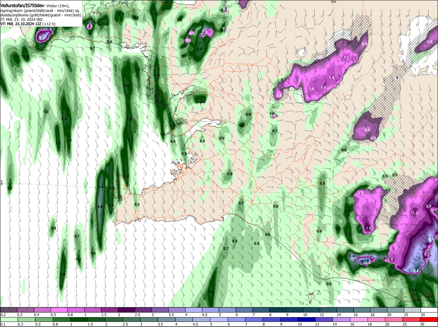
Task: Click the 2.6 snow value on map
Action: coord(369,228)
